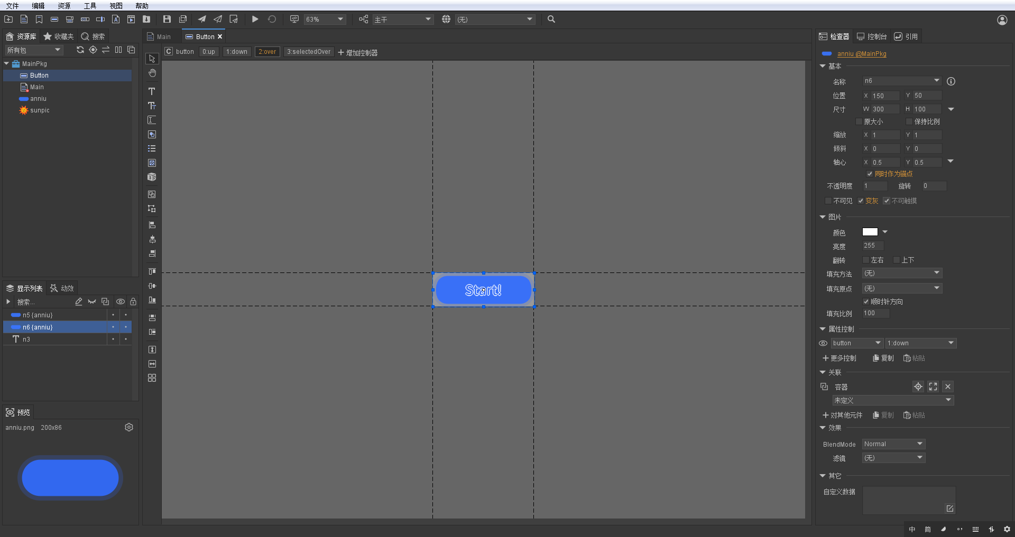The width and height of the screenshot is (1015, 537).
Task: Click the refresh library icon
Action: tap(80, 50)
